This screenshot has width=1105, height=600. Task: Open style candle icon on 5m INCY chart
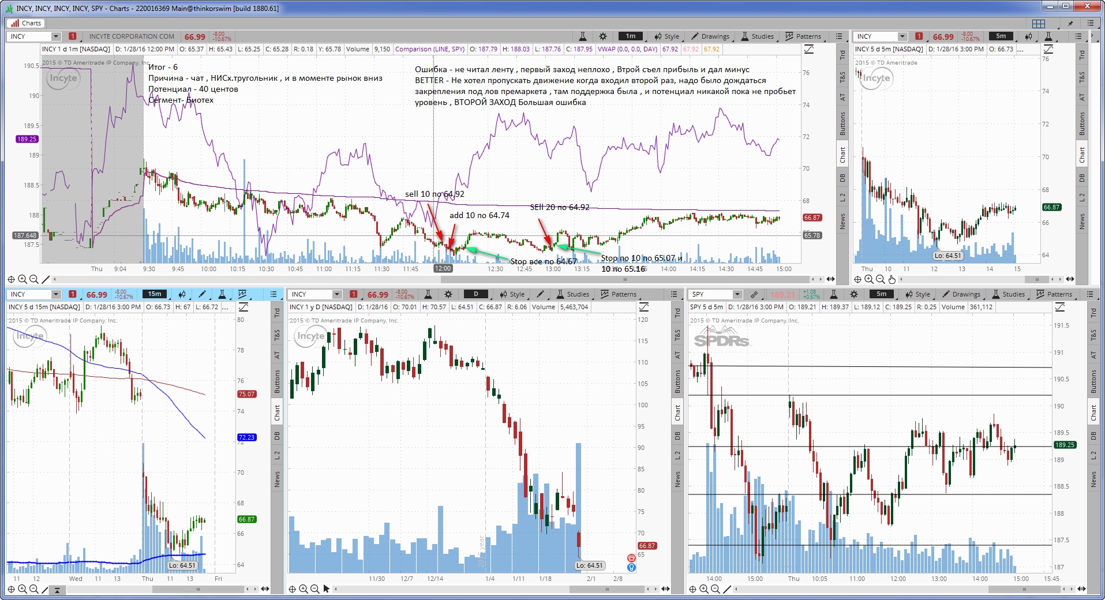click(1029, 36)
